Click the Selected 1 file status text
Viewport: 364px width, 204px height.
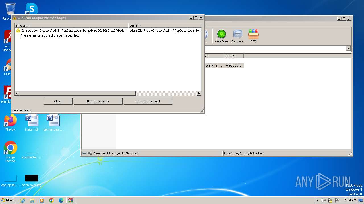[x=116, y=153]
